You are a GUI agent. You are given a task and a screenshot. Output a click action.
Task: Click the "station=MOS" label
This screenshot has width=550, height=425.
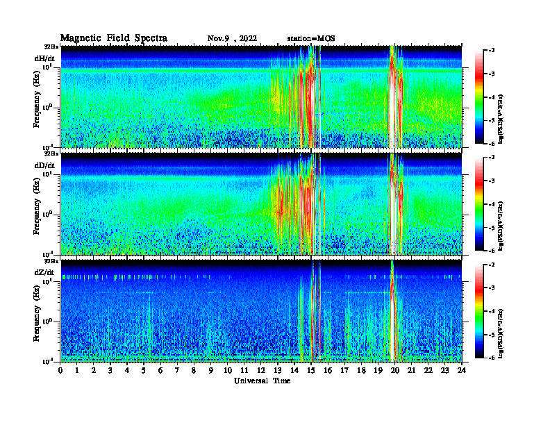click(311, 39)
